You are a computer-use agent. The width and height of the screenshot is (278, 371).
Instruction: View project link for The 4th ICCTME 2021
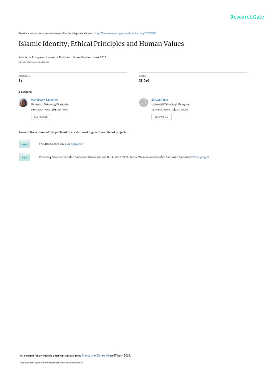pos(75,144)
